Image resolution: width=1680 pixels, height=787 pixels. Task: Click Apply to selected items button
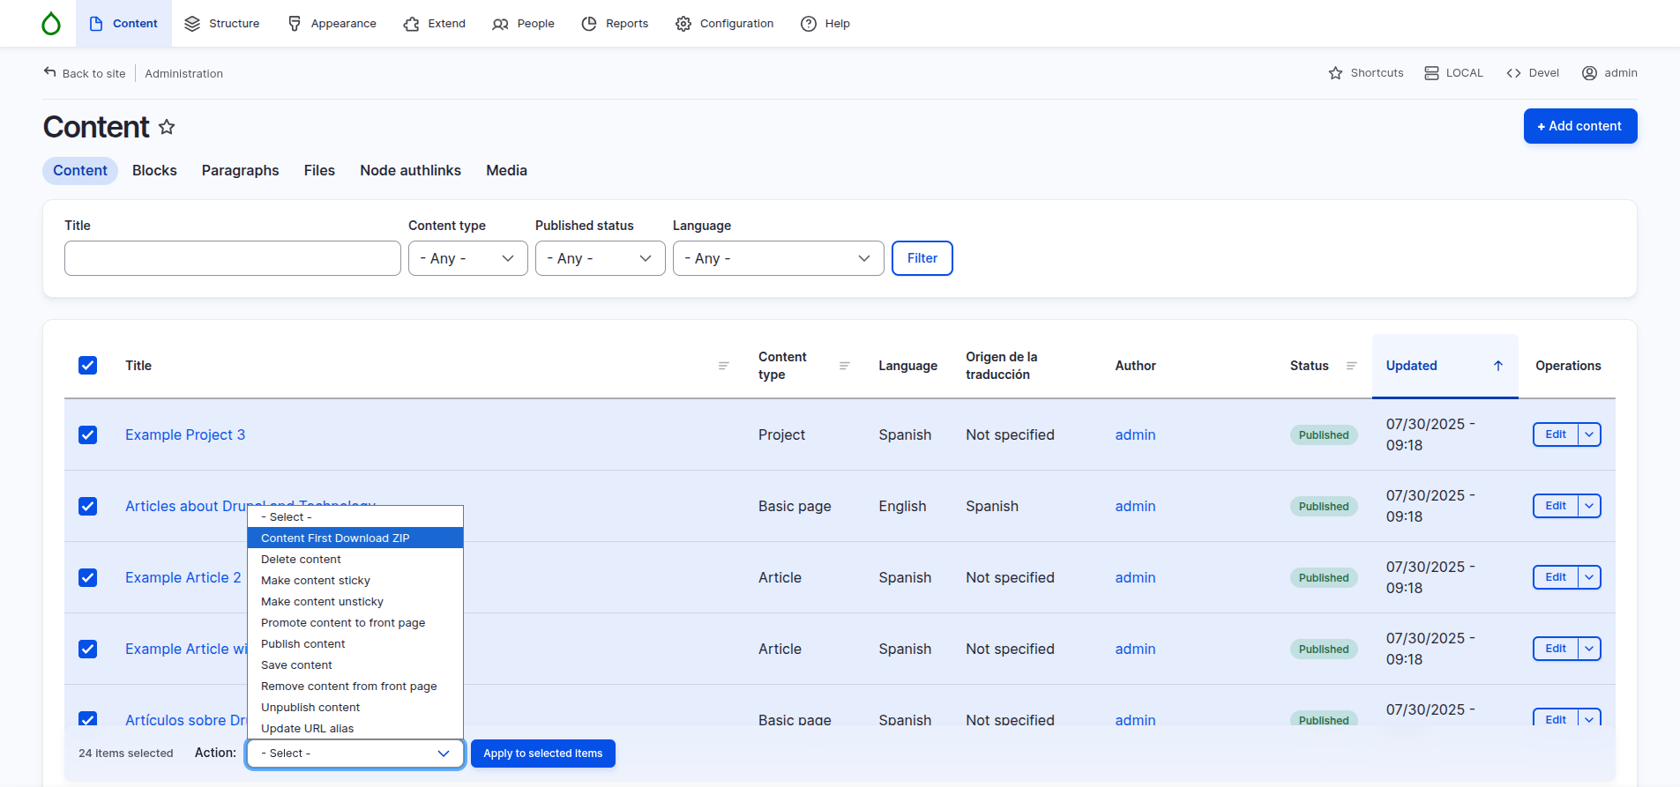point(542,754)
